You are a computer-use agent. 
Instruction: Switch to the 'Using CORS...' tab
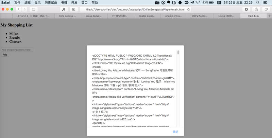(x=226, y=16)
